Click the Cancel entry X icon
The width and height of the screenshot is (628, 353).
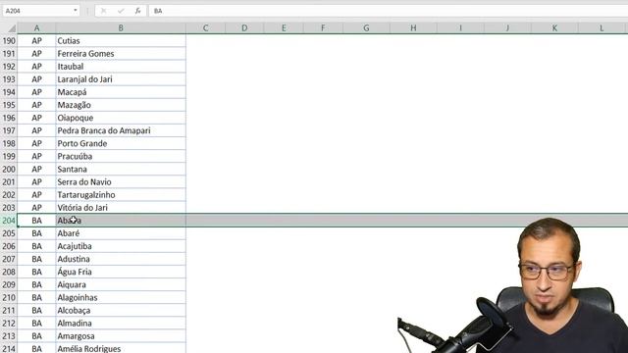pos(103,11)
